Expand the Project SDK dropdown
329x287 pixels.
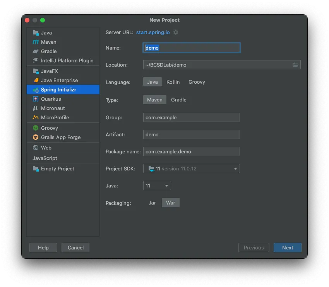[235, 168]
